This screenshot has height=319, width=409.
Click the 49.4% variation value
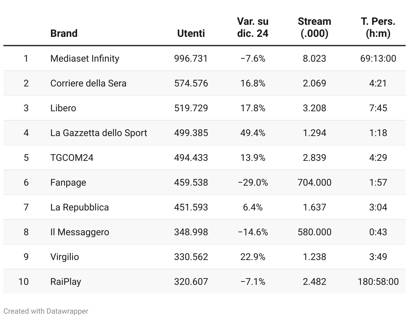pos(253,133)
